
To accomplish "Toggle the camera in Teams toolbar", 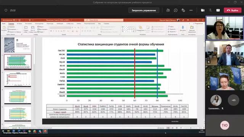I will [x=202, y=10].
